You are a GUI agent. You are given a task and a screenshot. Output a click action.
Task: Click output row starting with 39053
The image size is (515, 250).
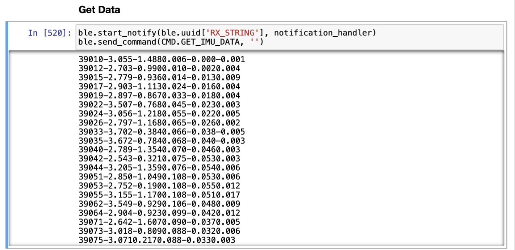click(159, 186)
